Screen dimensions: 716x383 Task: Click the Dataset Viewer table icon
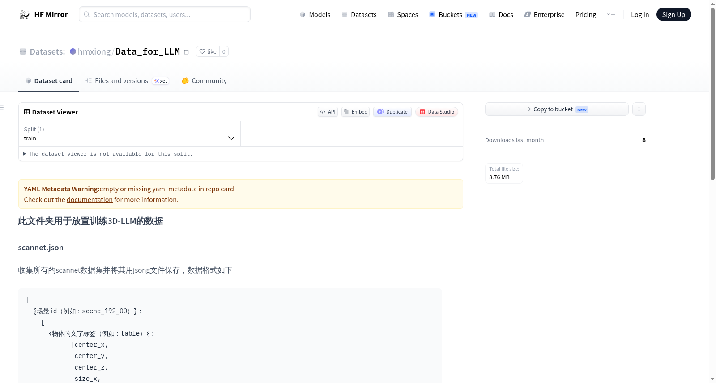(27, 112)
